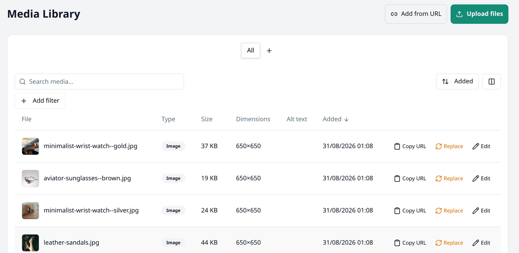Select file name aviator-sunglasses--brown.jpg

click(87, 179)
